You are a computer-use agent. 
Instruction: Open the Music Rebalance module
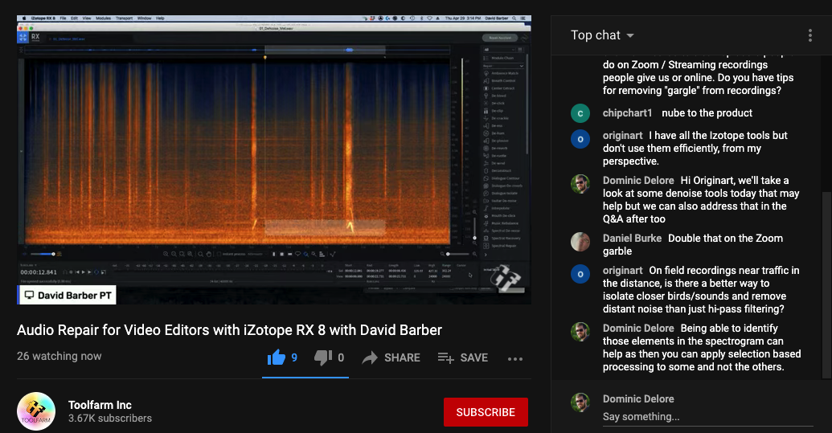(500, 223)
